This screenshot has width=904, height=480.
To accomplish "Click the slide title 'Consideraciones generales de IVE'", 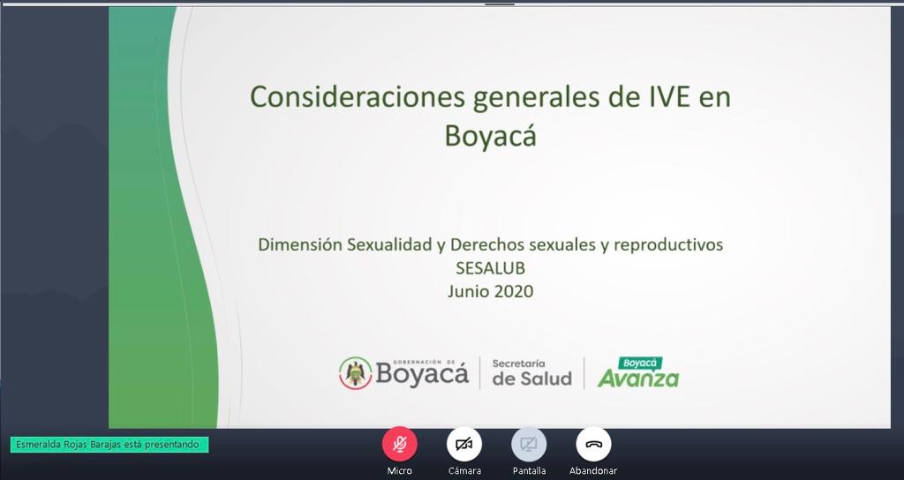I will click(x=490, y=96).
